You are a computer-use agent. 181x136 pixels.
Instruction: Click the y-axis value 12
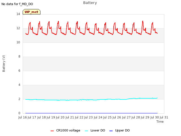(x=18, y=28)
